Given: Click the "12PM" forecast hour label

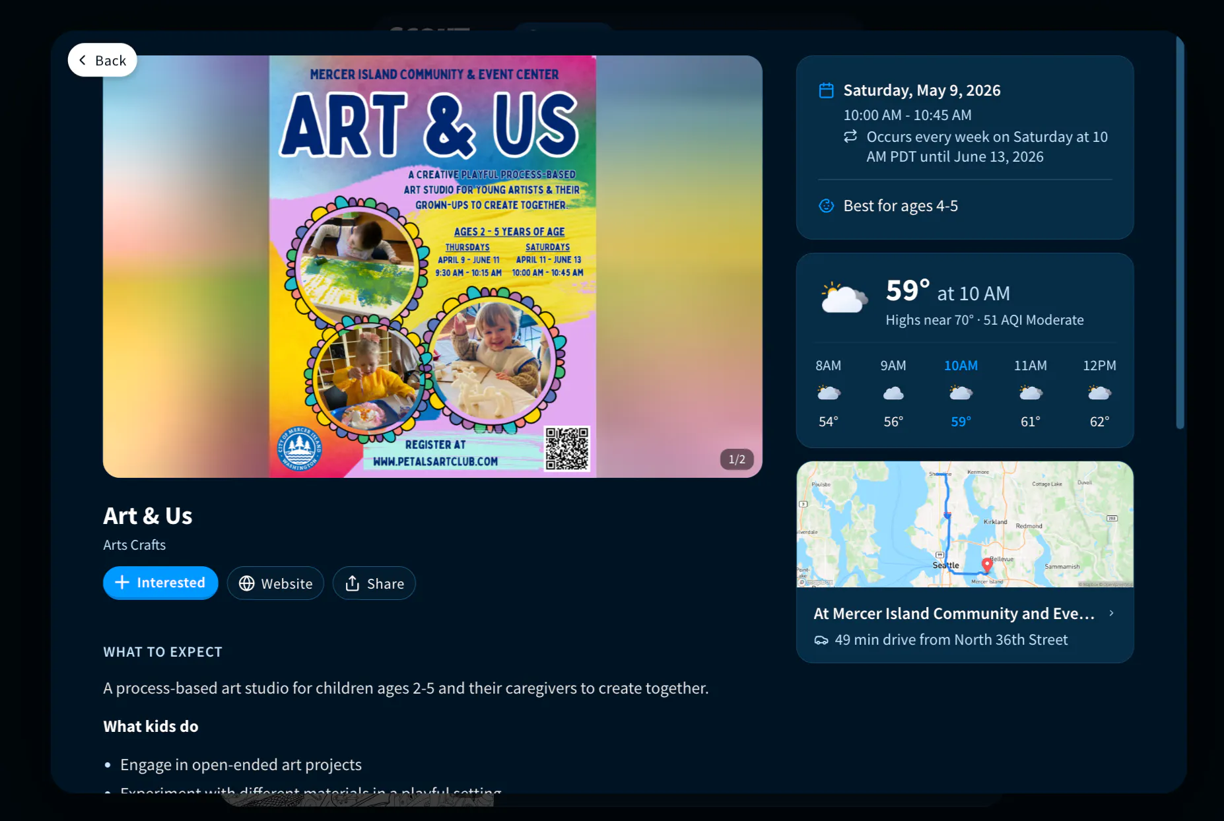Looking at the screenshot, I should point(1099,366).
